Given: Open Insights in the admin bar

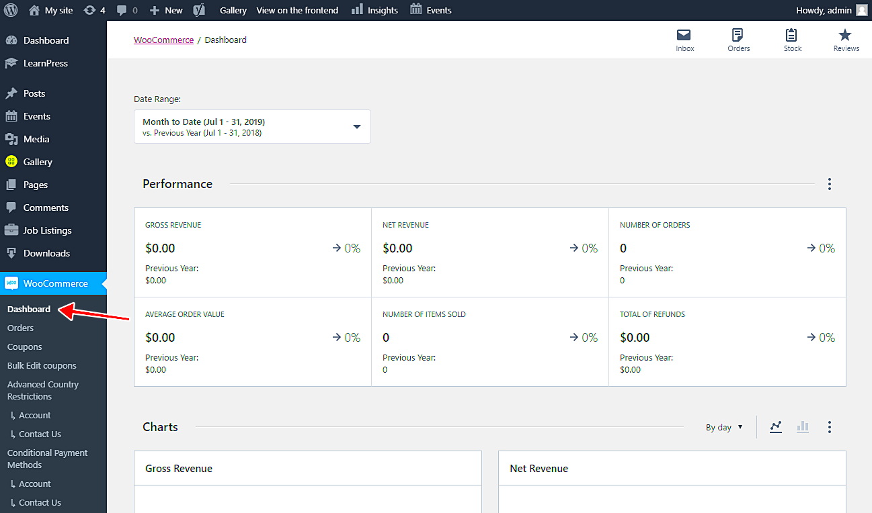Looking at the screenshot, I should pos(374,10).
